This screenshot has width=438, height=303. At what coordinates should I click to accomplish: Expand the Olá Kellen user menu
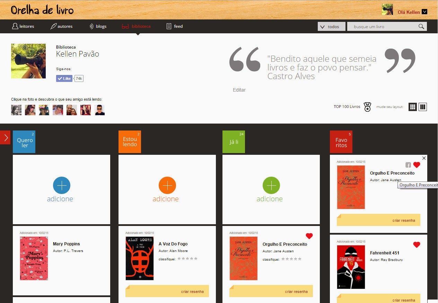click(x=424, y=12)
